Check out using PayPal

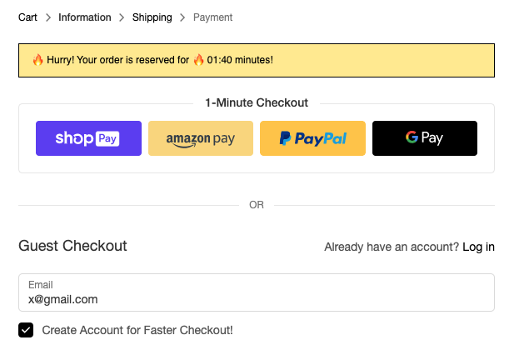312,138
